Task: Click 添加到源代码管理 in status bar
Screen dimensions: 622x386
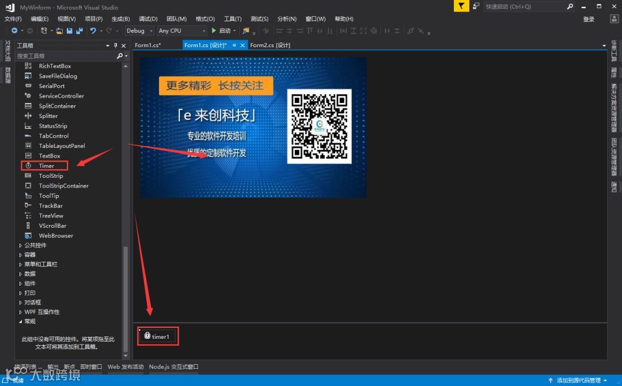Action: pyautogui.click(x=578, y=380)
